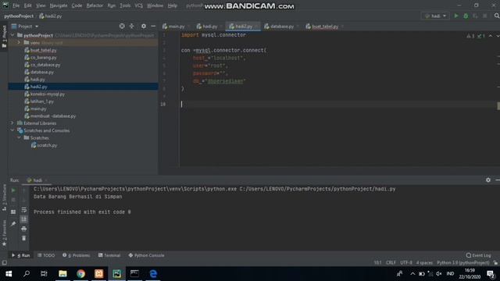
Task: Collapse the Scratches folder
Action: click(x=19, y=137)
